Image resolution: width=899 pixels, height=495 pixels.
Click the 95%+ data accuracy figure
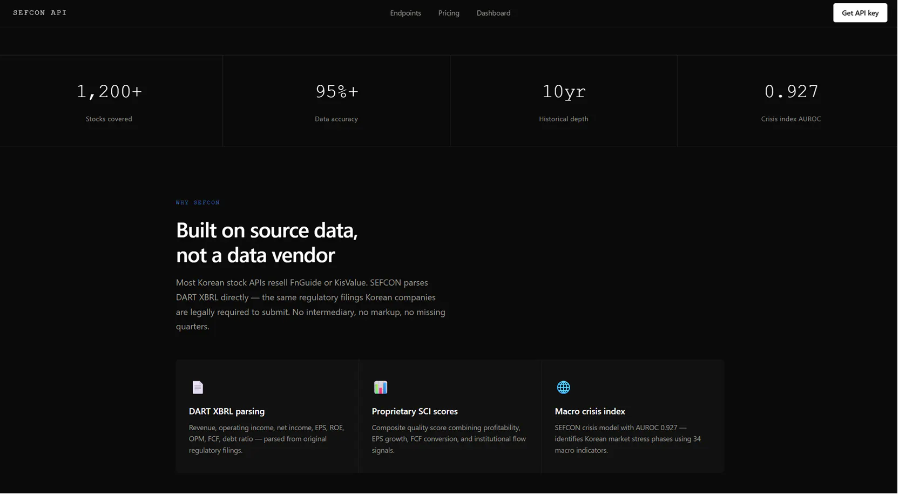pos(337,92)
